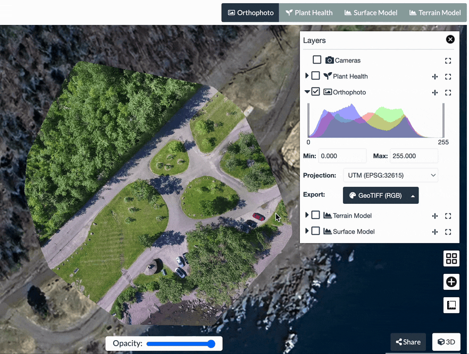
Task: Click zoom-to-extent icon for Cameras layer
Action: coord(448,61)
